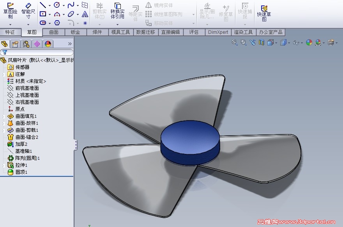Switch to the 钣金 sheet metal tab

(76, 32)
